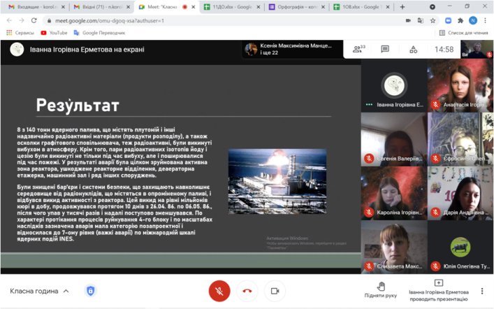Open the Google Переводчик bookmark
This screenshot has height=309, width=494.
pyautogui.click(x=99, y=33)
